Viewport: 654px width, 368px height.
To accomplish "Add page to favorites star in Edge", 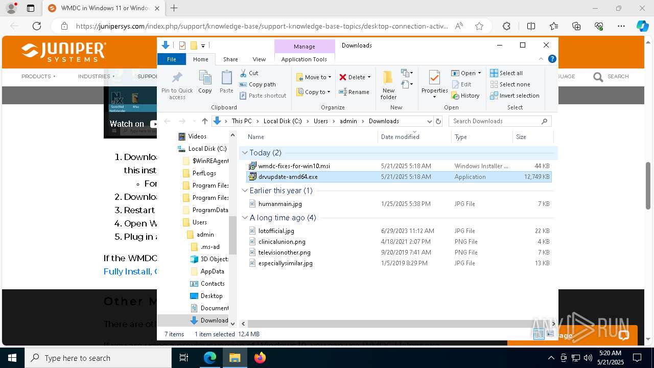I will pos(479,26).
